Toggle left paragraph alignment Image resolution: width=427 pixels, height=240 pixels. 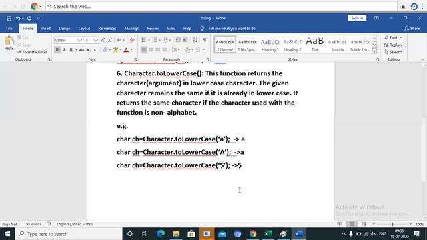pyautogui.click(x=144, y=50)
